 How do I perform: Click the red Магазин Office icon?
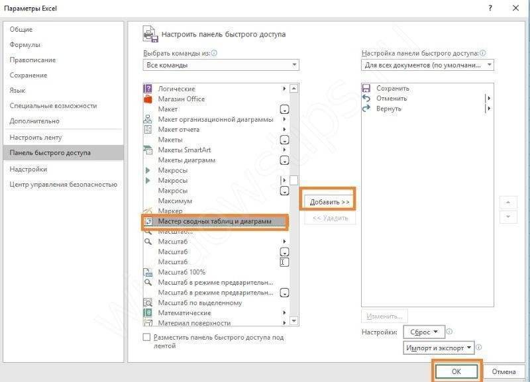pos(148,99)
